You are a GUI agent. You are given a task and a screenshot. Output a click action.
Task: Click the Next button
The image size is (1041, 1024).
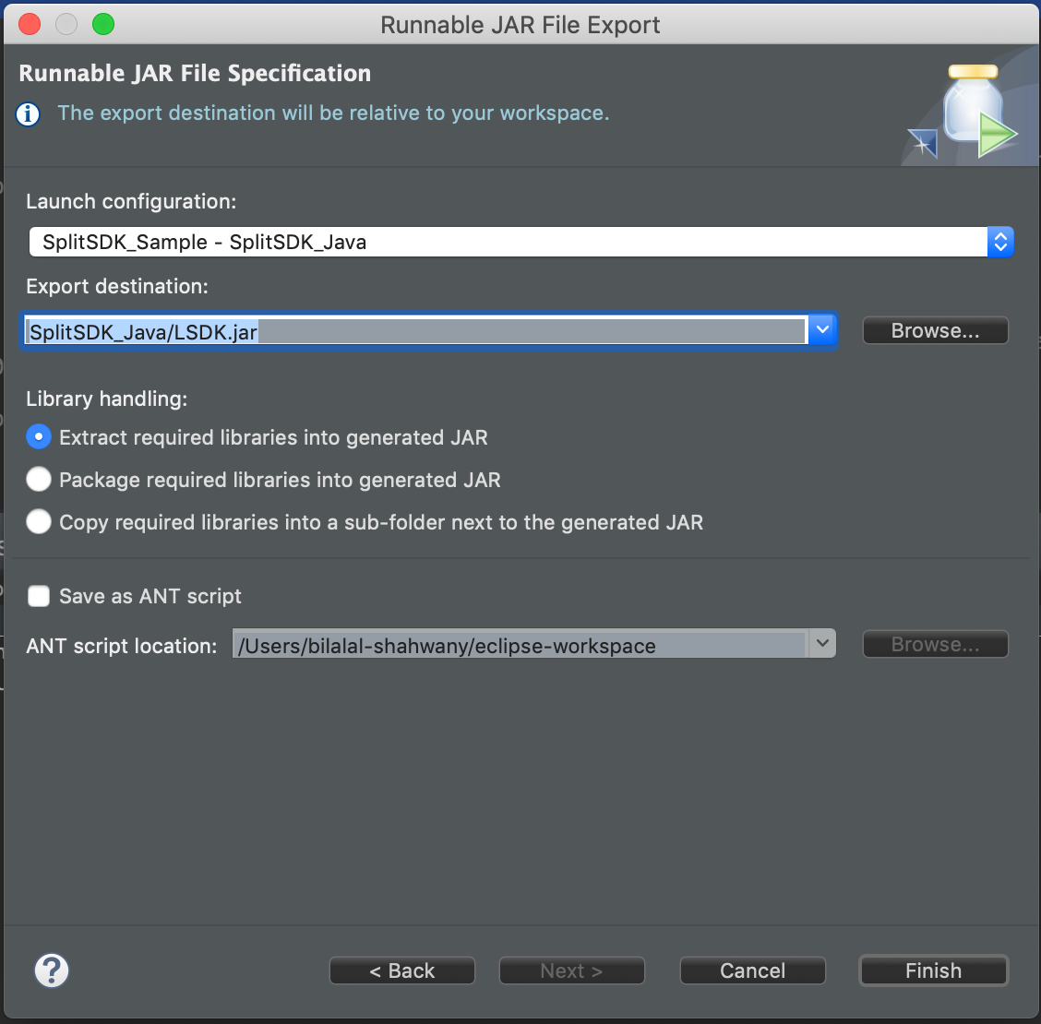[x=571, y=970]
